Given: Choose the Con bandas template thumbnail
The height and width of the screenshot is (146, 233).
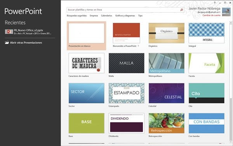Looking at the screenshot, I should (207, 123).
